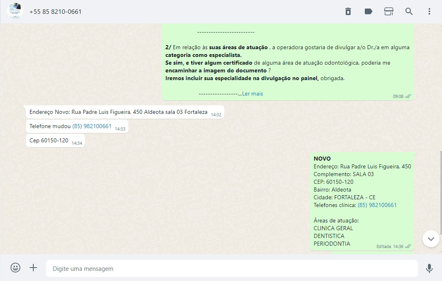Screen dimensions: 442x281
Task: Open the contact profile picture
Action: pos(15,11)
